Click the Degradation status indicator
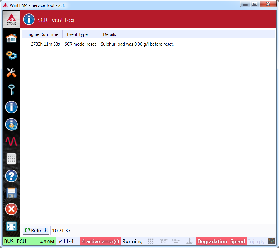This screenshot has width=279, height=248. (212, 241)
